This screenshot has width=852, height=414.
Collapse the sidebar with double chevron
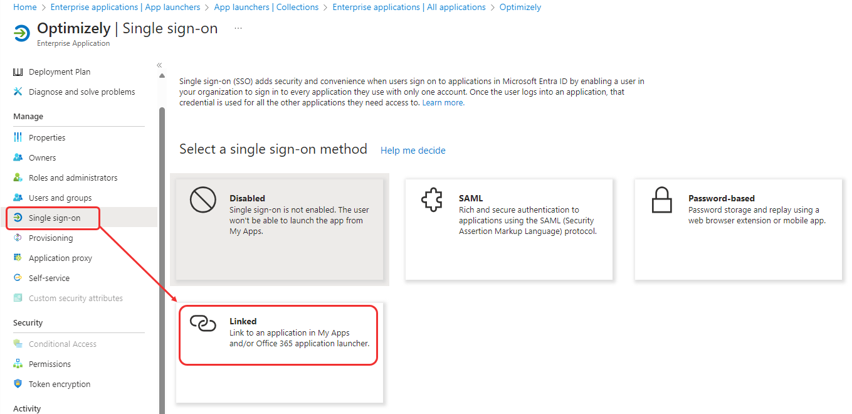pyautogui.click(x=159, y=65)
